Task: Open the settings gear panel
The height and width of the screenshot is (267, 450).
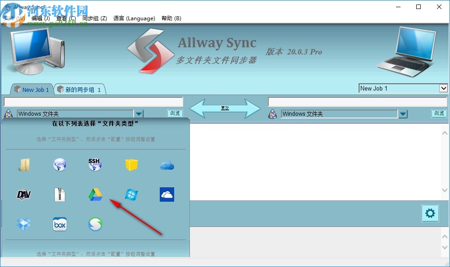Action: (x=430, y=213)
